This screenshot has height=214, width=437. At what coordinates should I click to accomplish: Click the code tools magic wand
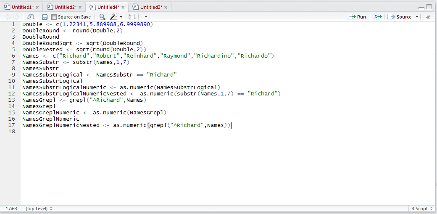tap(114, 17)
